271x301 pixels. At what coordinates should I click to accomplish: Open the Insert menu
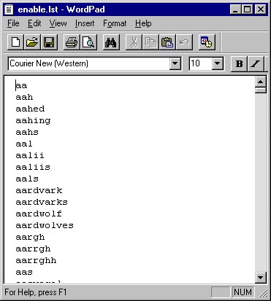point(85,23)
